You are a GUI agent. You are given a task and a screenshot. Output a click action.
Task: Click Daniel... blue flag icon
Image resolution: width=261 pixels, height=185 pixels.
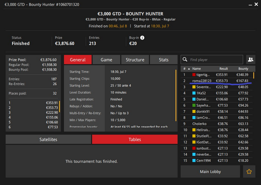coord(194,99)
